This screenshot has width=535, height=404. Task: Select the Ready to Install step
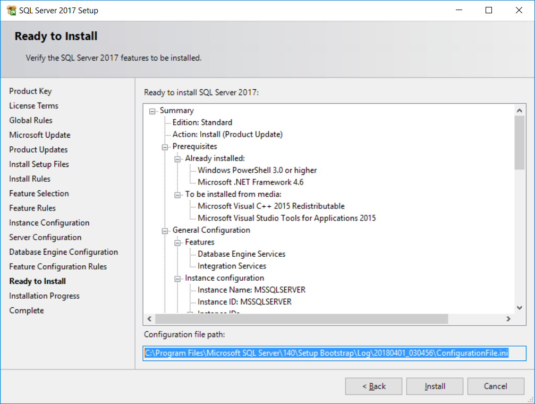[38, 281]
